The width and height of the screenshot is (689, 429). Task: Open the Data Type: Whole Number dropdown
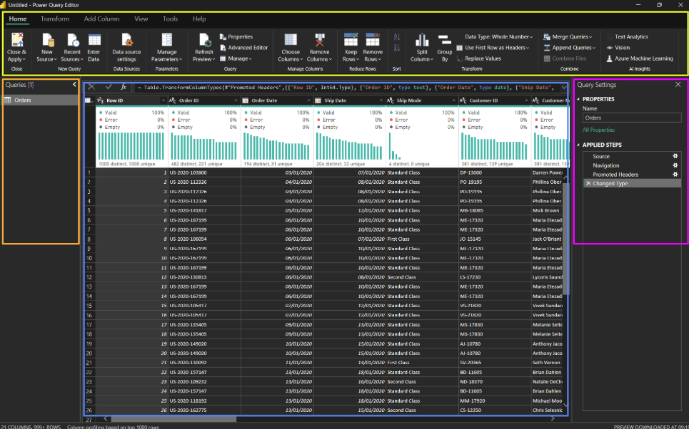click(498, 36)
